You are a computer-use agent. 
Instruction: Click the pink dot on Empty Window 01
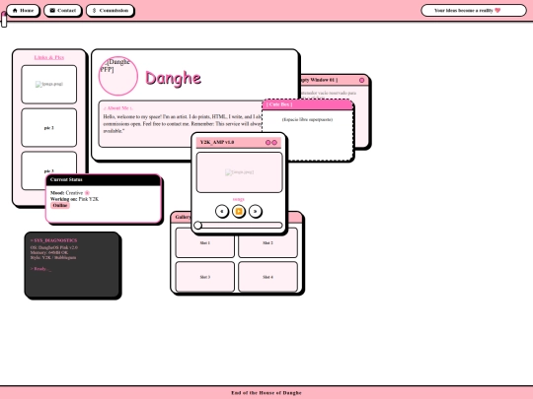click(x=361, y=80)
